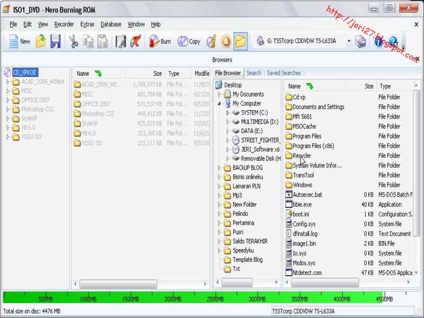Switch to the Search tab
This screenshot has height=318, width=424.
[254, 73]
